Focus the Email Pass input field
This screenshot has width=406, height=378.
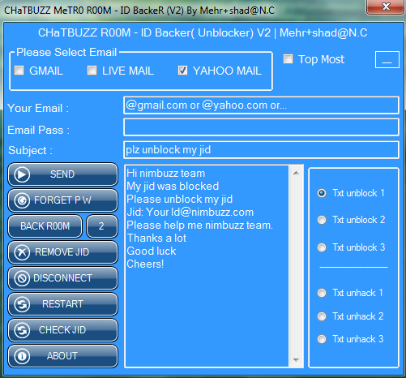[261, 127]
